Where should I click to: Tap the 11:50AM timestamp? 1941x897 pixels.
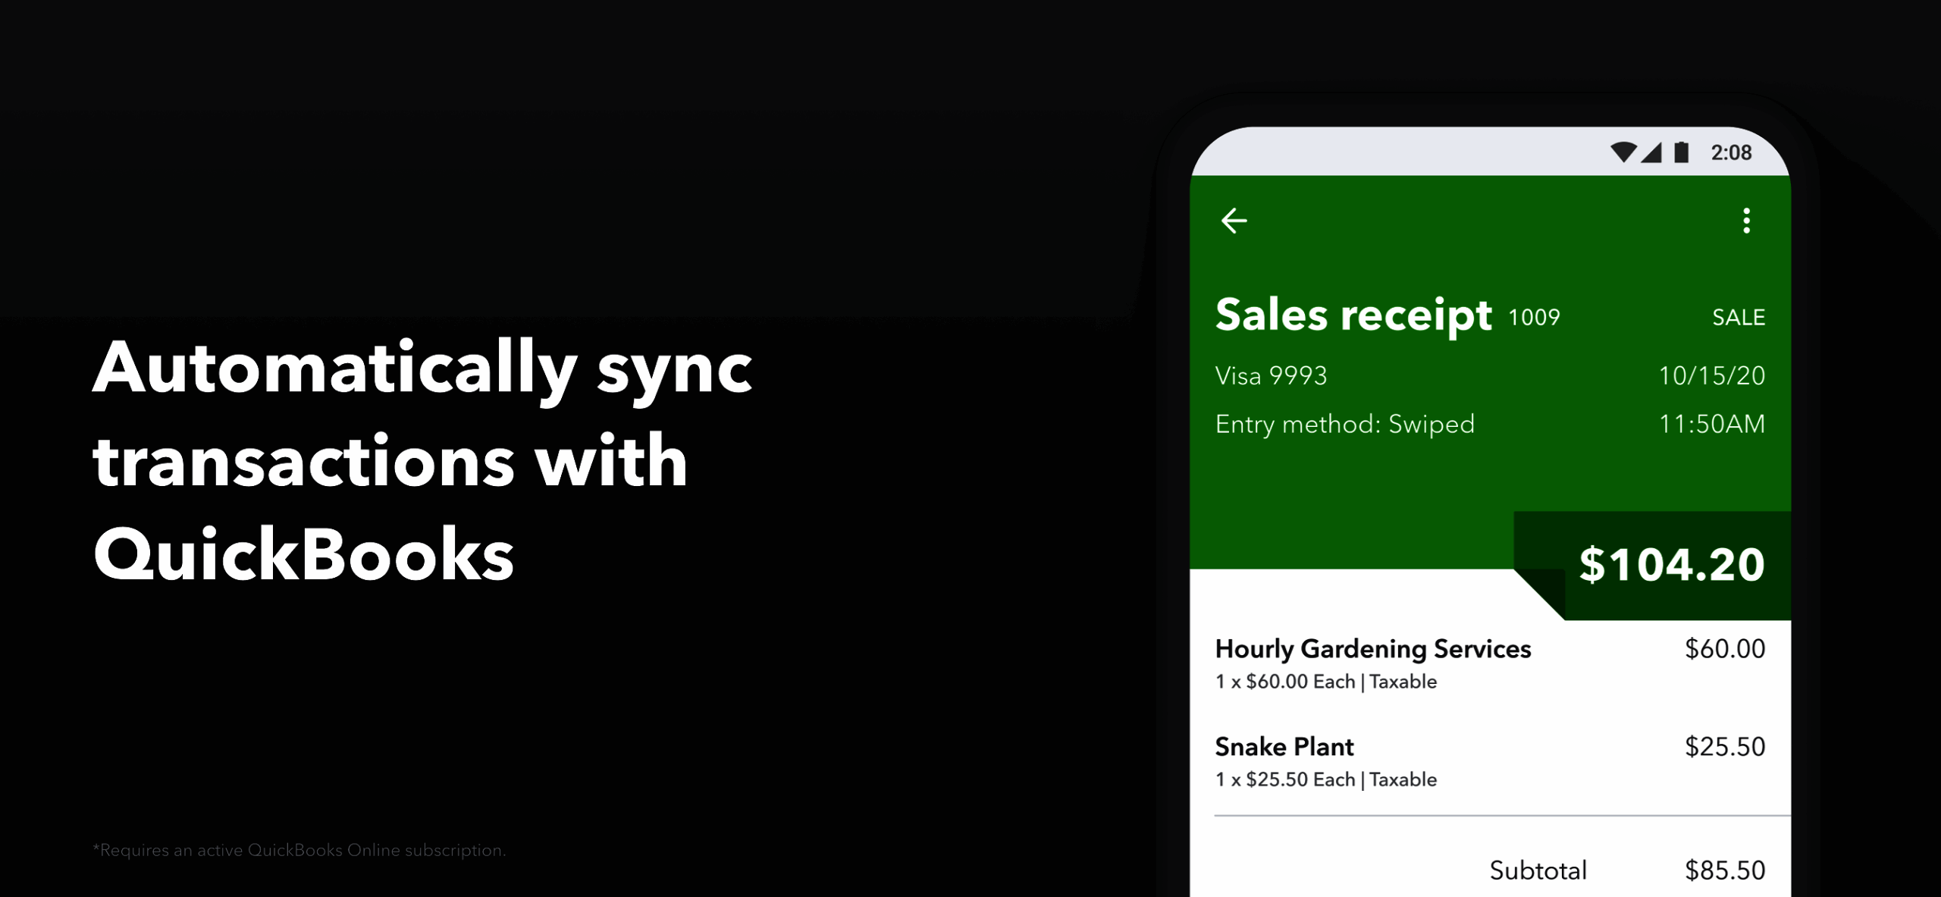click(x=1711, y=424)
